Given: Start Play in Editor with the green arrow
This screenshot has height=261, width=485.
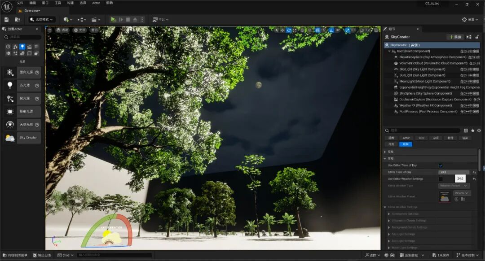Looking at the screenshot, I should coord(113,19).
